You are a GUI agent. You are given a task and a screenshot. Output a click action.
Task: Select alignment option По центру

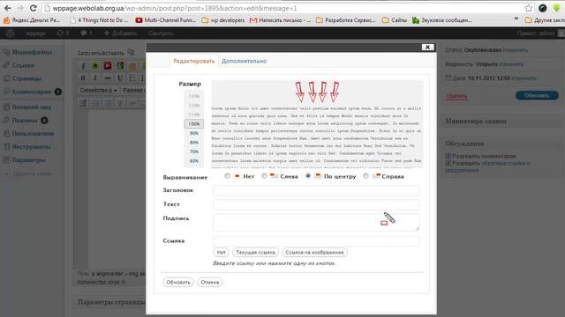[308, 176]
